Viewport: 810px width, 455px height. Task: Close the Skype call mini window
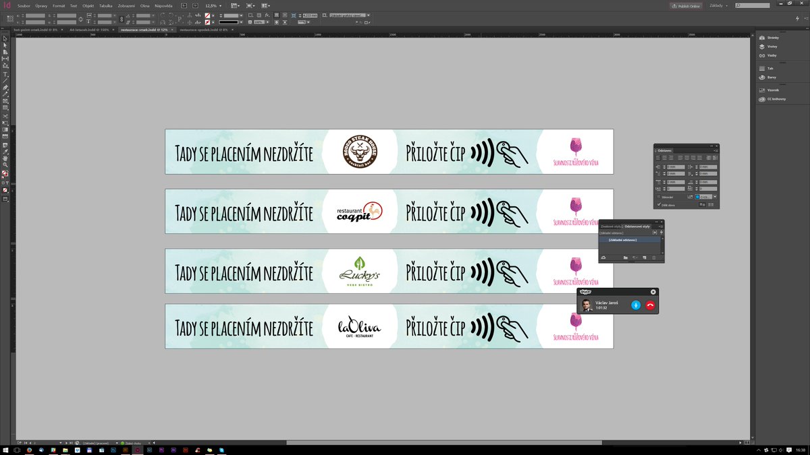point(653,292)
